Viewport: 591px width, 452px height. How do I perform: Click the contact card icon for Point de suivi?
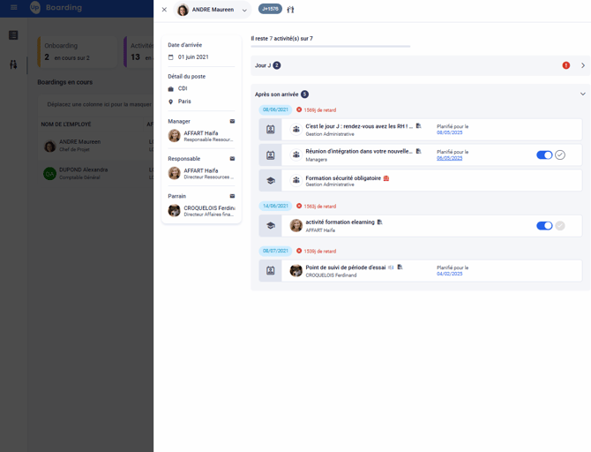click(x=271, y=270)
